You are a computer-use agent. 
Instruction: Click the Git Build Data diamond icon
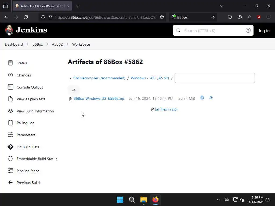click(x=10, y=147)
